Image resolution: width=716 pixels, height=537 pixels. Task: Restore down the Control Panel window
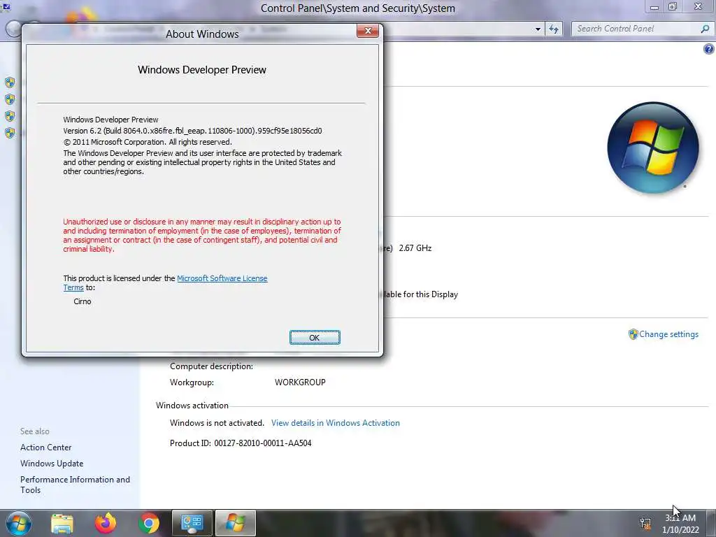pos(673,7)
